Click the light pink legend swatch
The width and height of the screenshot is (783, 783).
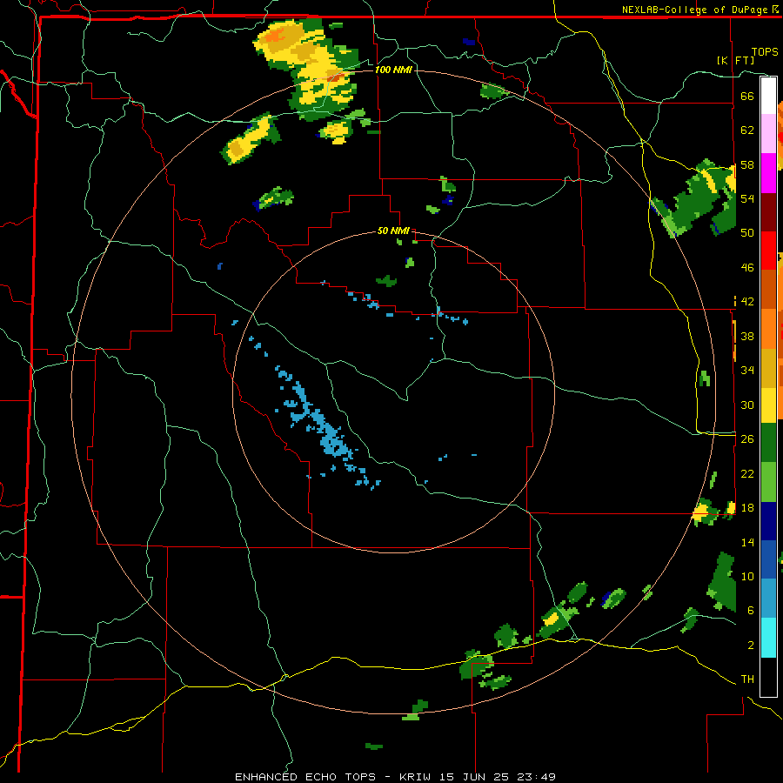coord(768,134)
